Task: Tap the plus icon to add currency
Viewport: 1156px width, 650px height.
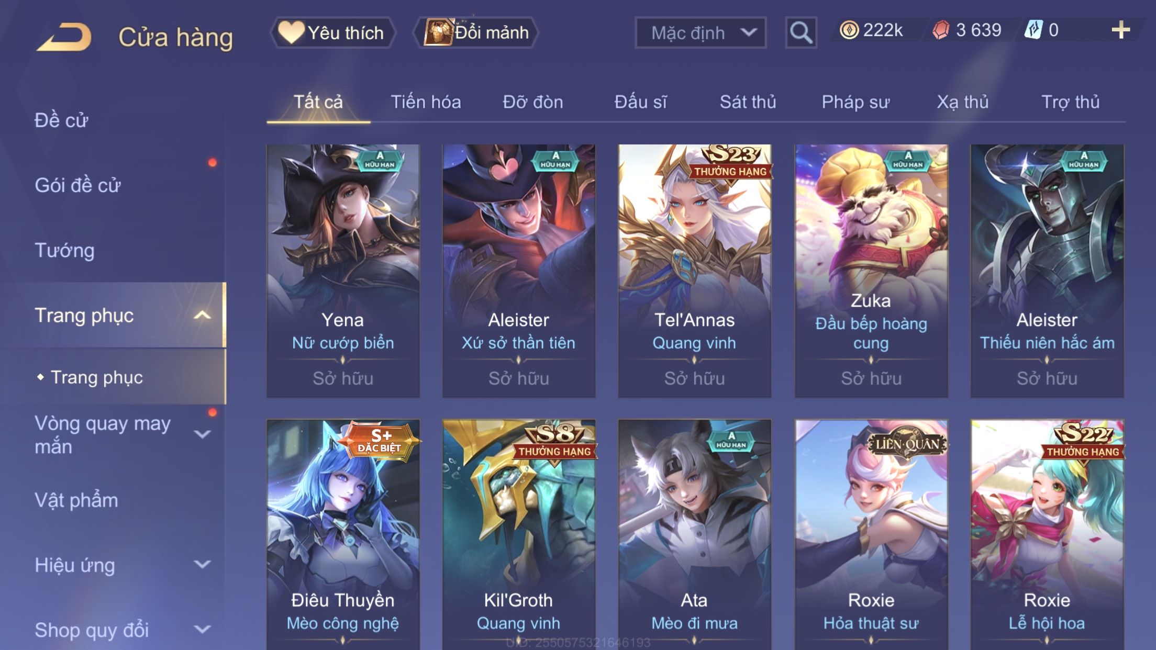Action: coord(1120,30)
